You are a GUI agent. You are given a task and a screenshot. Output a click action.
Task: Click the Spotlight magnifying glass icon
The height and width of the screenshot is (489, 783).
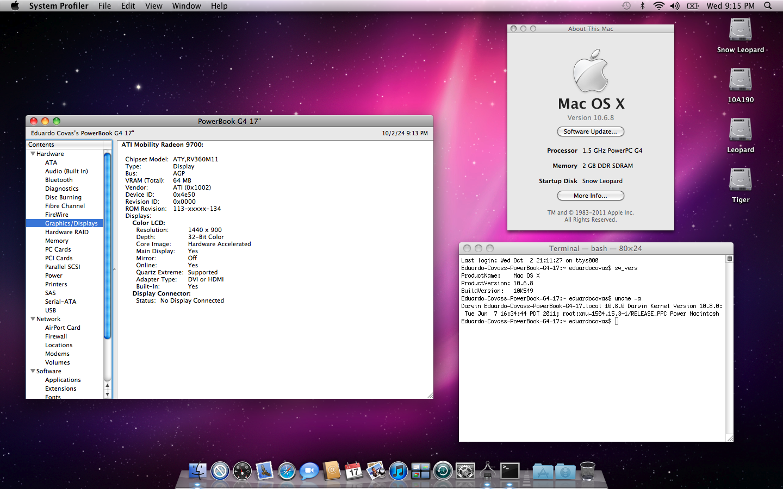click(x=768, y=6)
